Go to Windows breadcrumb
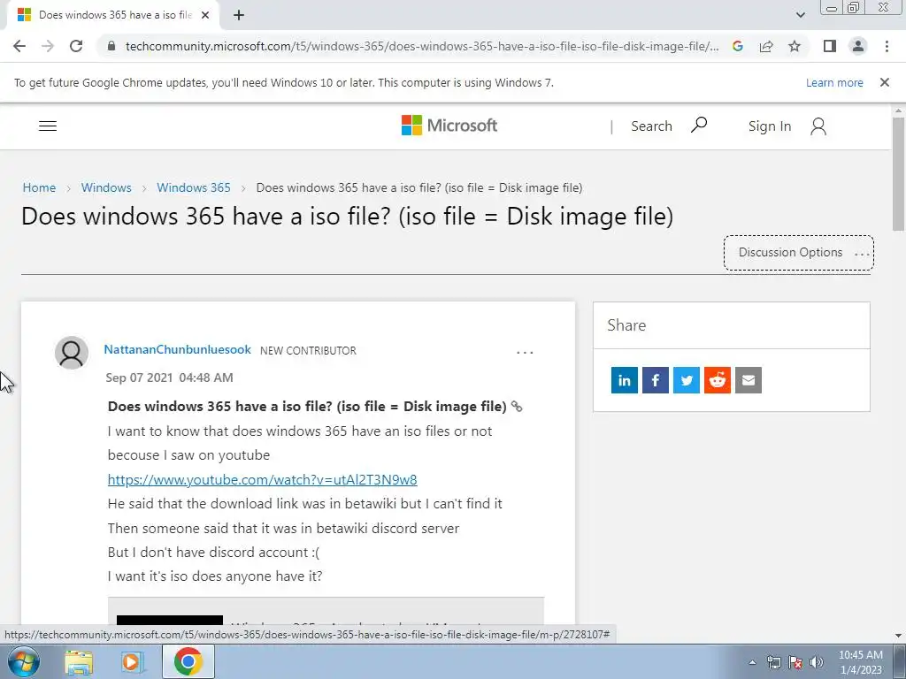 coord(106,187)
